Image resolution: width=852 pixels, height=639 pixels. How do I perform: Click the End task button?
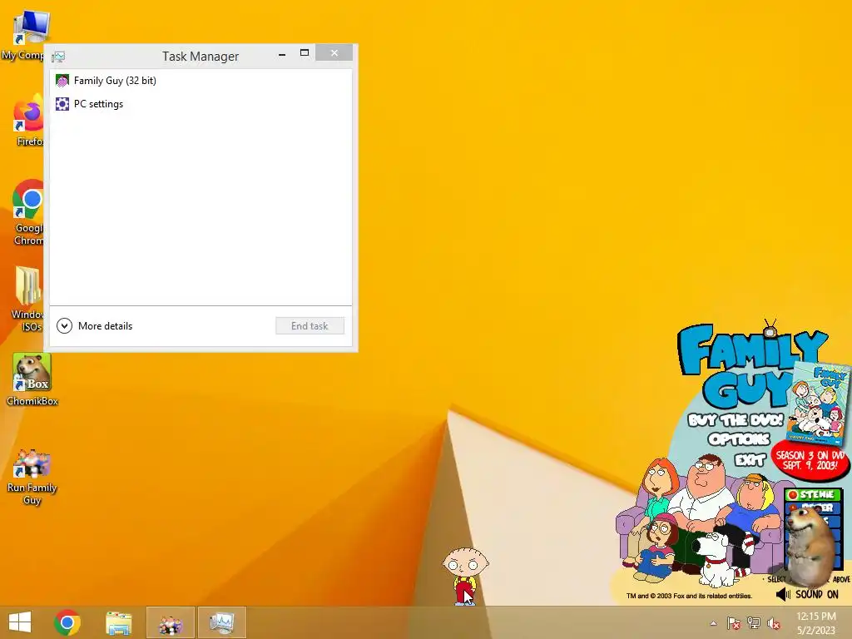coord(310,326)
